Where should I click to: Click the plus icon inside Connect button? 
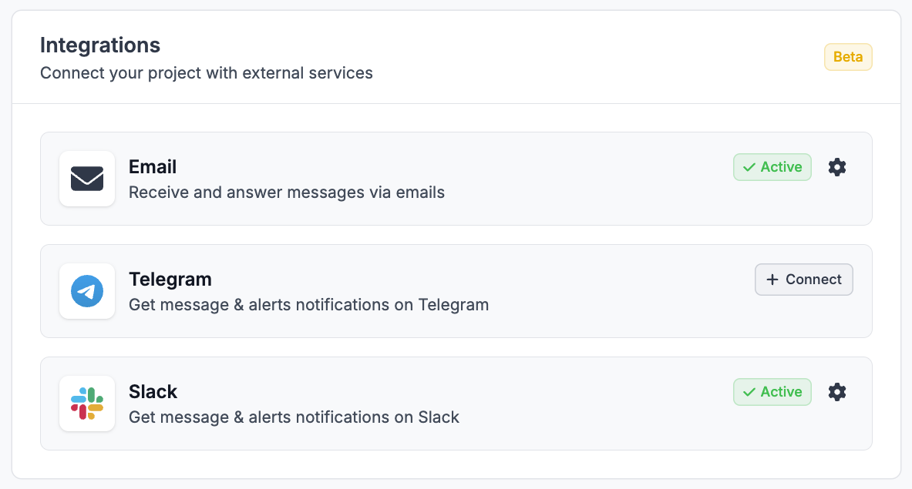coord(771,280)
